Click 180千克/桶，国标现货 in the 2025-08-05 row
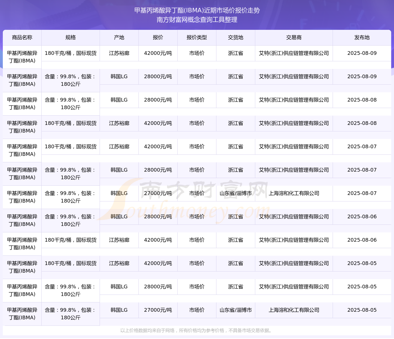394x339 pixels. [71, 263]
